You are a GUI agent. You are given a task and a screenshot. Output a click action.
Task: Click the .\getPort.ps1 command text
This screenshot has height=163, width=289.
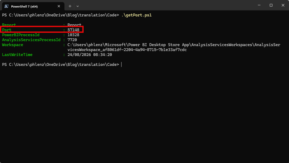pyautogui.click(x=137, y=15)
